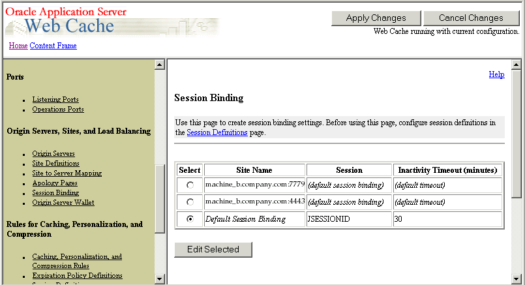Open Site to Server Mapping
The height and width of the screenshot is (285, 525).
click(67, 173)
